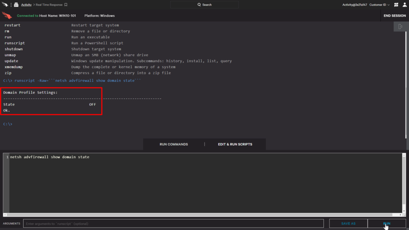Expand the Customer ID dropdown
This screenshot has height=230, width=409.
click(379, 5)
